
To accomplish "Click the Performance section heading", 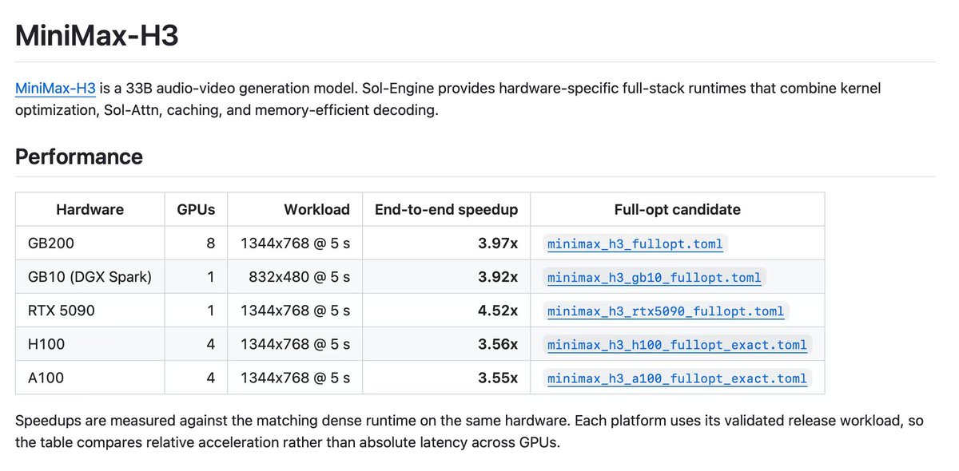I will (x=79, y=156).
